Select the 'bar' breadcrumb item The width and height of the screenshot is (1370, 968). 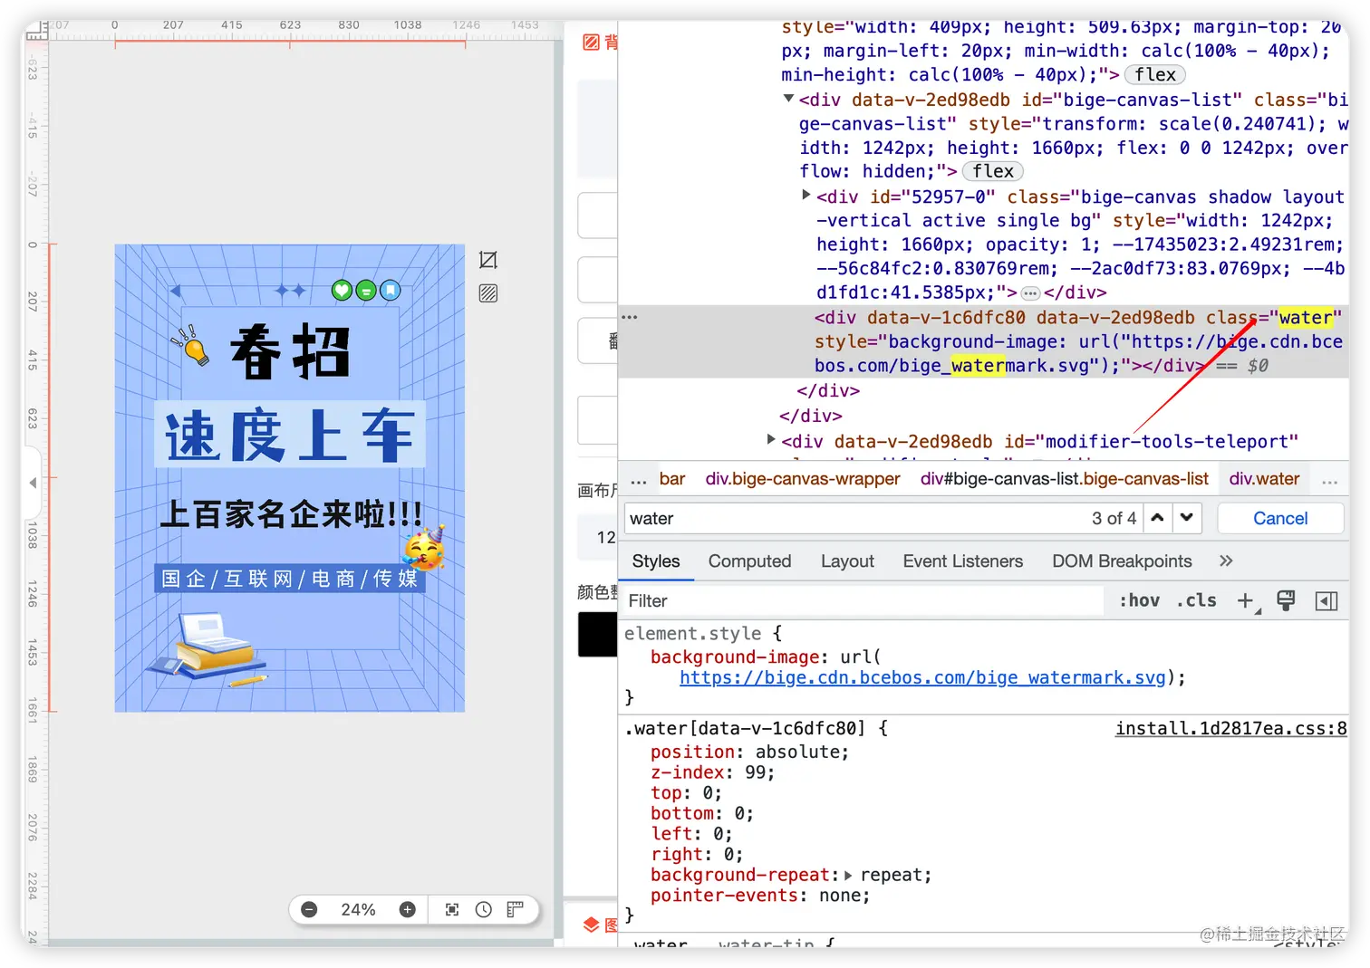coord(672,478)
